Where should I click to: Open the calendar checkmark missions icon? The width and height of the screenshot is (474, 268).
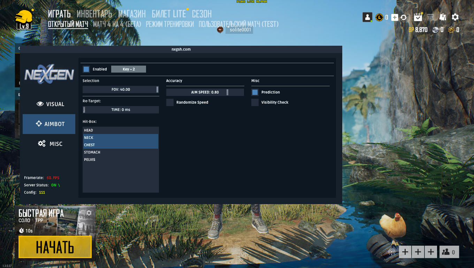tap(418, 17)
